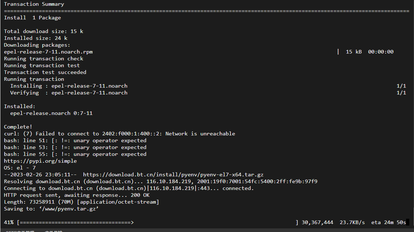The image size is (414, 232).
Task: Click the 41% progress percentage text
Action: (9, 222)
